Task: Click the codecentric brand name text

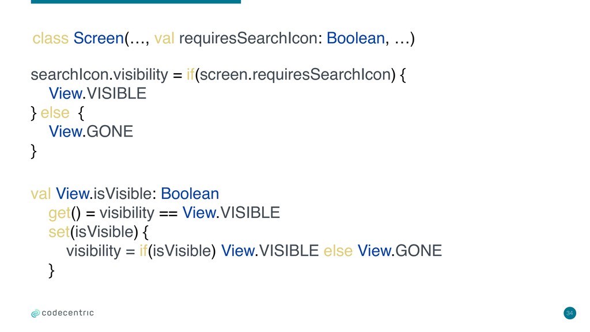Action: [x=68, y=313]
